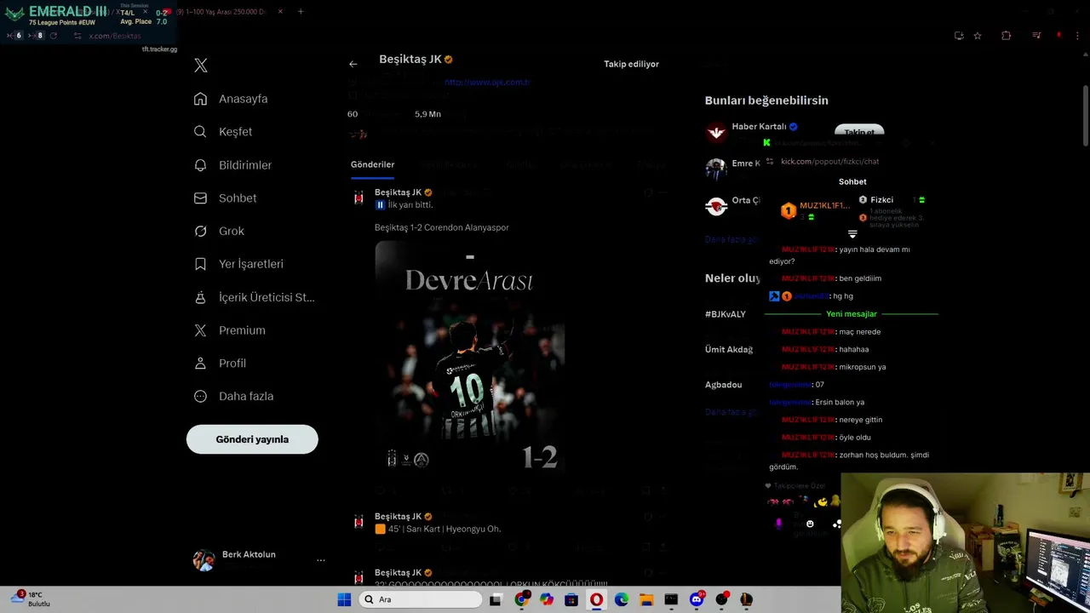
Task: Open new browser tab with plus icon
Action: [301, 12]
